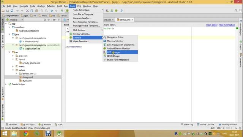This screenshot has height=137, width=243.
Task: Open Navigation Editor from submenu
Action: [120, 37]
